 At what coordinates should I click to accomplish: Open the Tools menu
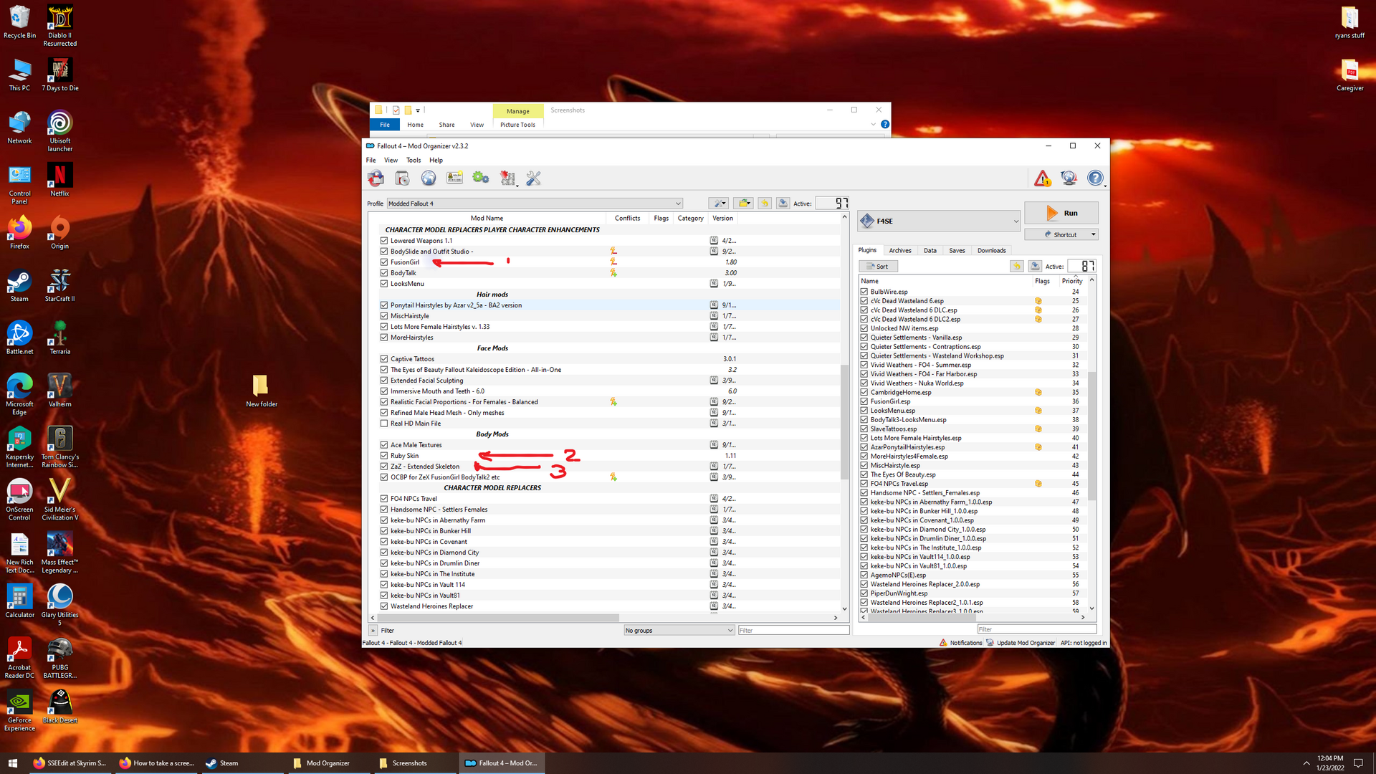click(x=414, y=161)
